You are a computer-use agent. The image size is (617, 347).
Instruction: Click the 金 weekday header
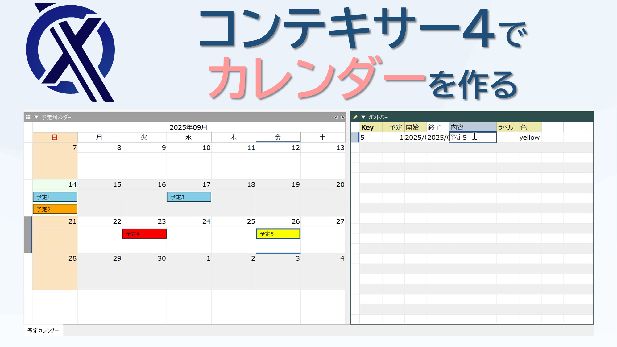[x=278, y=138]
